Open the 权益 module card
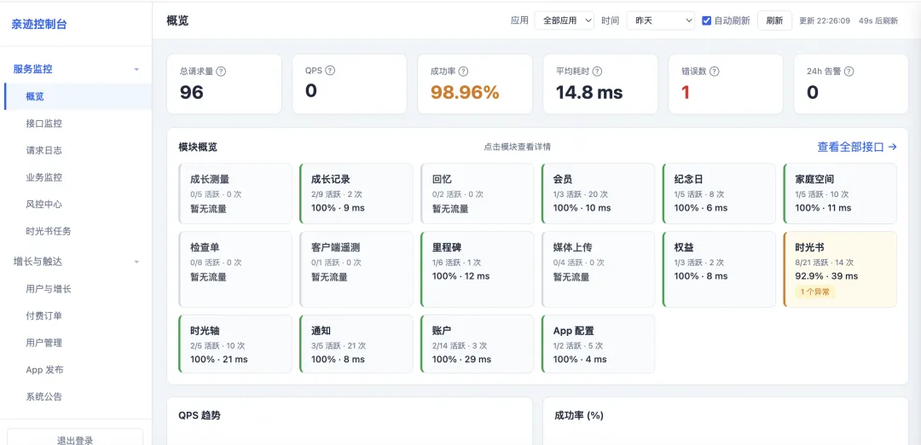The image size is (921, 445). (719, 269)
